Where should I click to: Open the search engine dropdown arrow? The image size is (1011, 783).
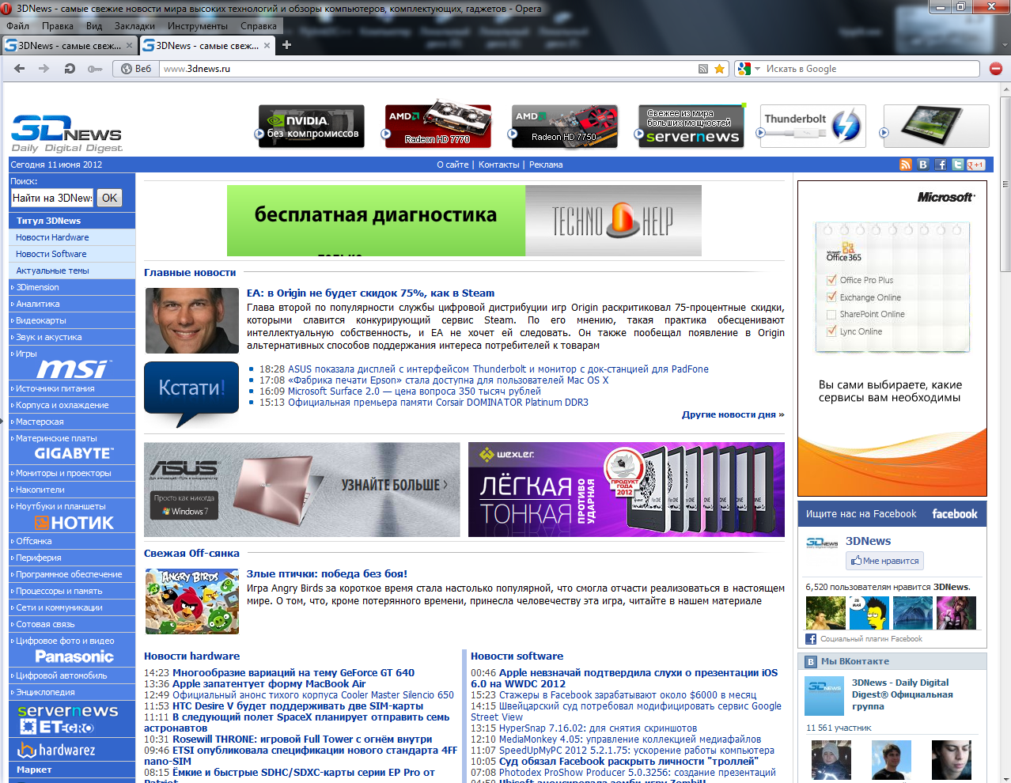pos(757,69)
